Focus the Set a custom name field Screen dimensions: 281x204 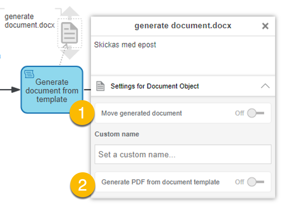click(x=183, y=154)
